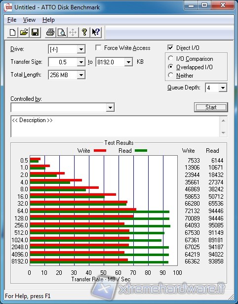Click the 8192.0 row label in chart
Viewport: 238px width, 304px height.
[20, 261]
